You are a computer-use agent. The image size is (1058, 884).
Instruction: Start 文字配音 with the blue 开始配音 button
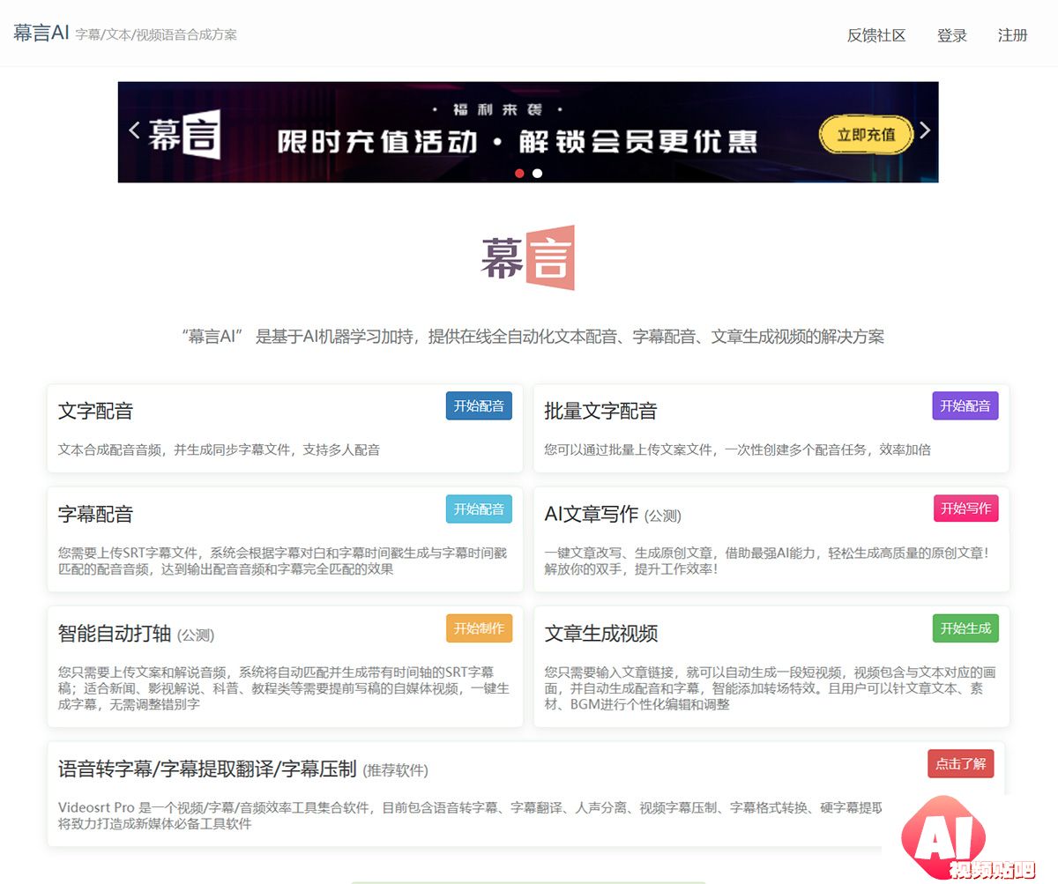[x=479, y=405]
